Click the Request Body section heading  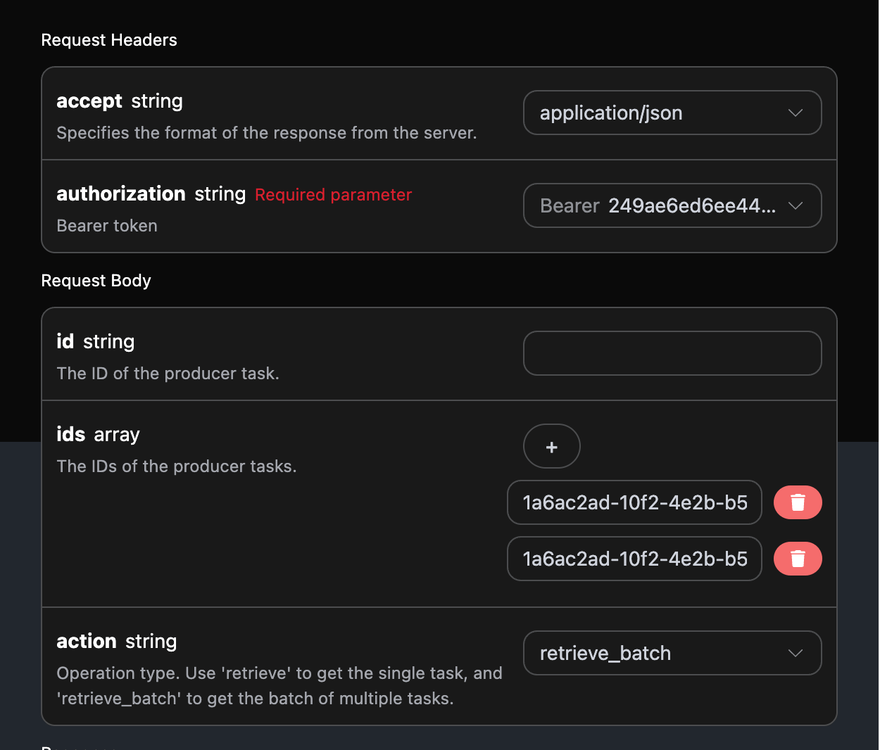(96, 281)
